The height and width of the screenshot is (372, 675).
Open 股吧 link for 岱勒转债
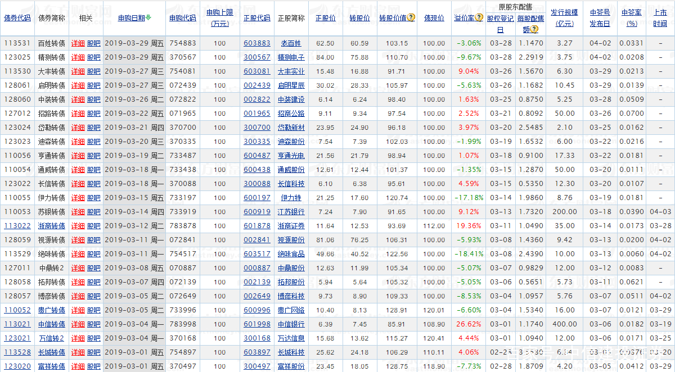pyautogui.click(x=94, y=128)
